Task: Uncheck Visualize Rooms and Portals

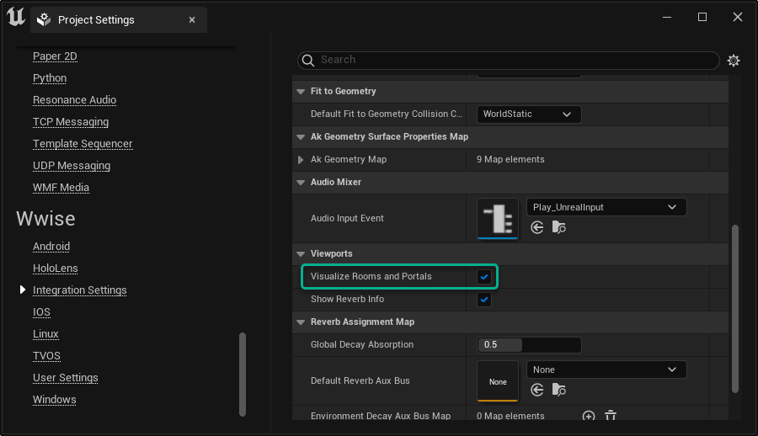Action: click(x=484, y=277)
